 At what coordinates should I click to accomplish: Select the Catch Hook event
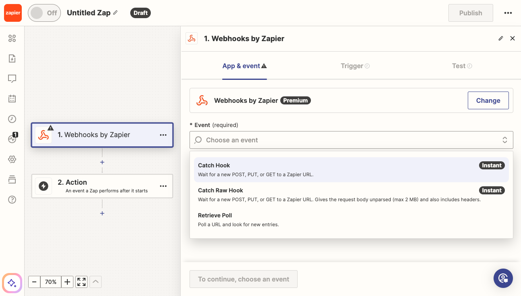pyautogui.click(x=351, y=170)
